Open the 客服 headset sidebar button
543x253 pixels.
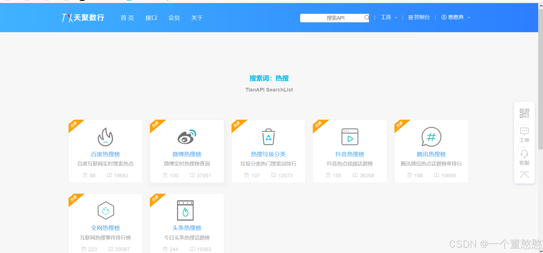pos(524,158)
